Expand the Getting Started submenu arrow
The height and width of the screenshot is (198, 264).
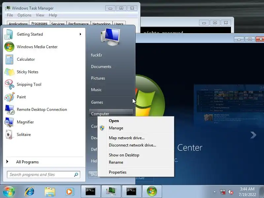tap(81, 34)
